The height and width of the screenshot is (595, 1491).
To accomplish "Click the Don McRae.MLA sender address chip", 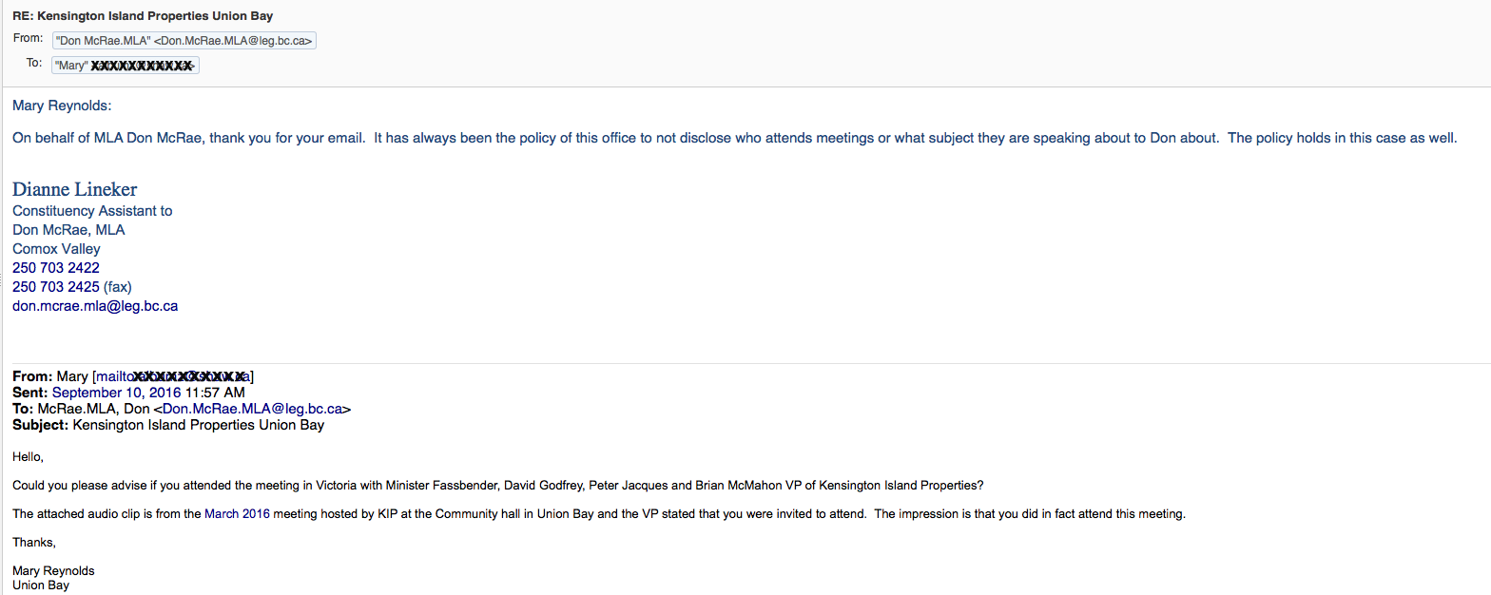I will coord(184,40).
